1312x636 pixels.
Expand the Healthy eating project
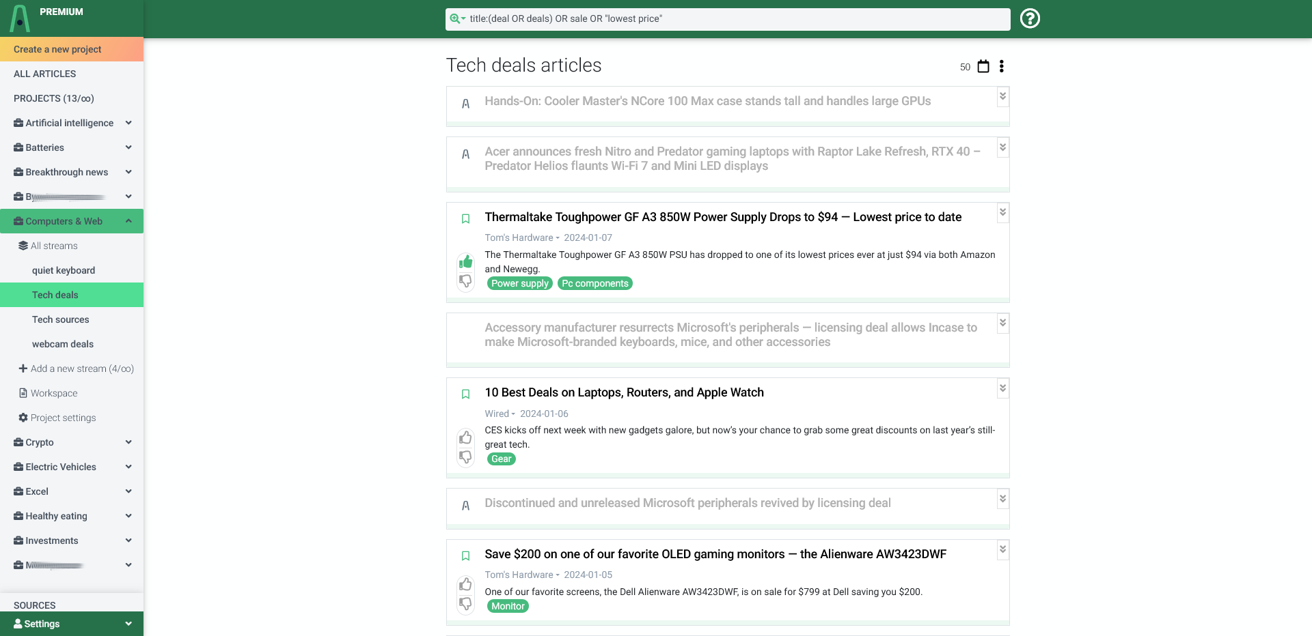[128, 516]
